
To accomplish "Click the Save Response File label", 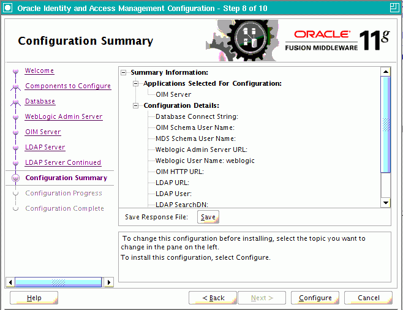I will point(157,217).
